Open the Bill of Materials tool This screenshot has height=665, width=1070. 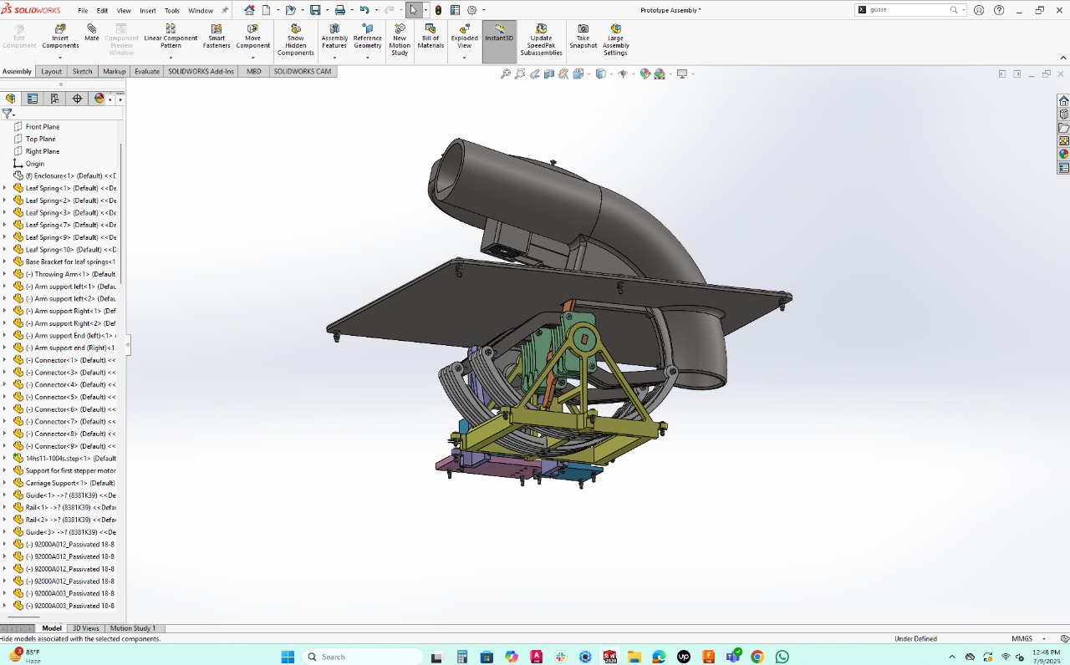431,37
